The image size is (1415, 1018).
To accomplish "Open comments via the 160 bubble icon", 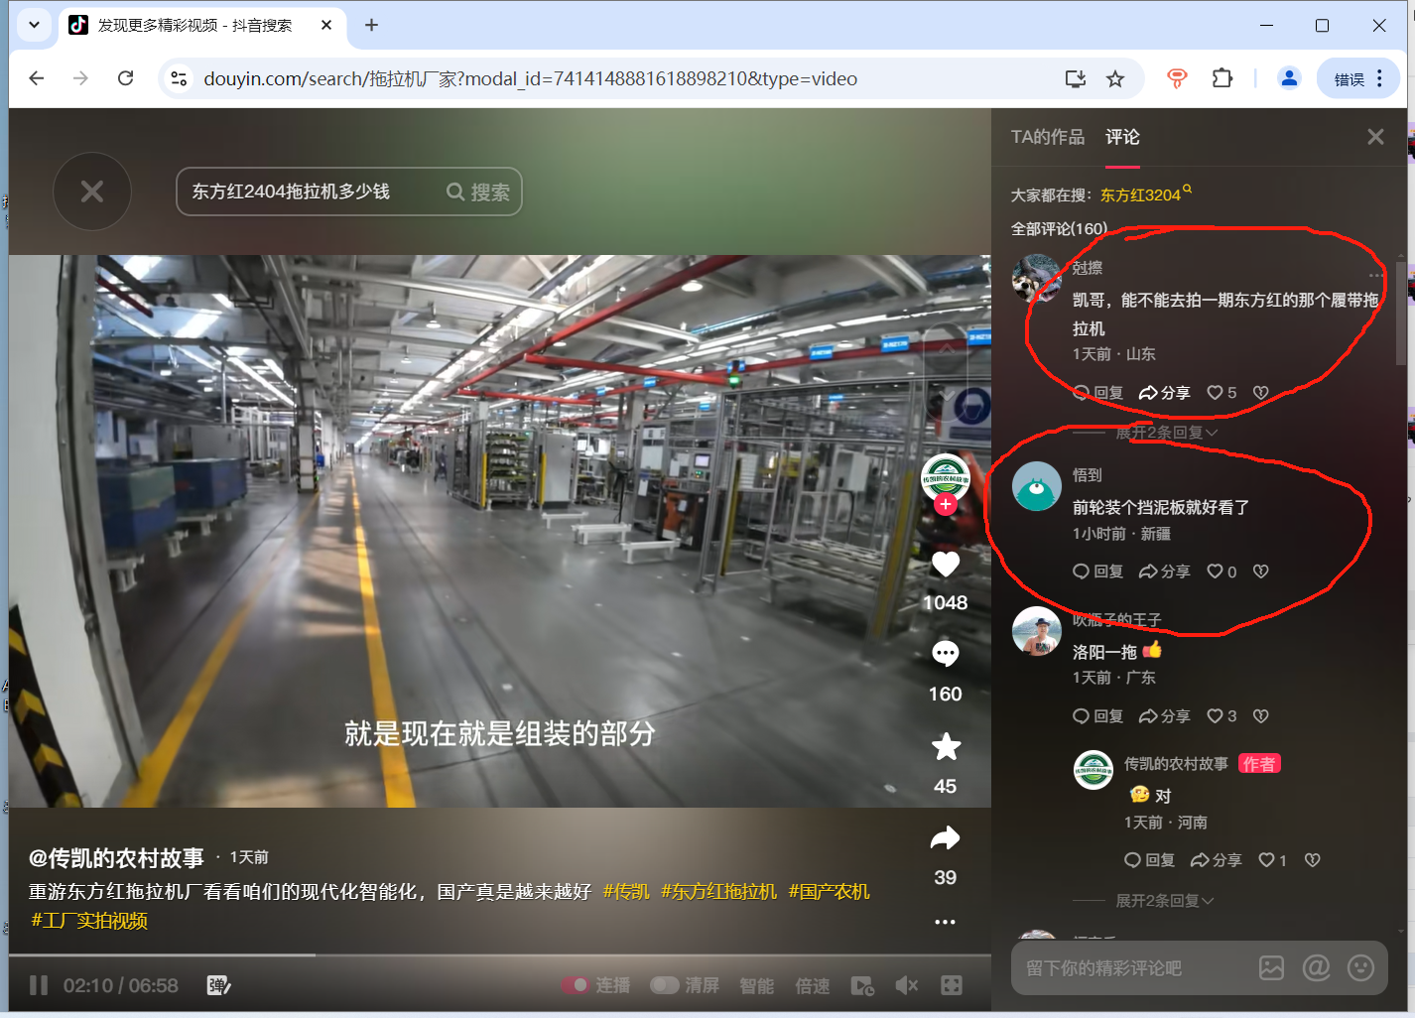I will tap(946, 654).
